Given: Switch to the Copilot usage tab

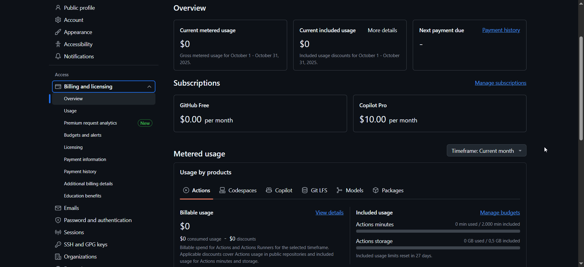Looking at the screenshot, I should point(279,190).
